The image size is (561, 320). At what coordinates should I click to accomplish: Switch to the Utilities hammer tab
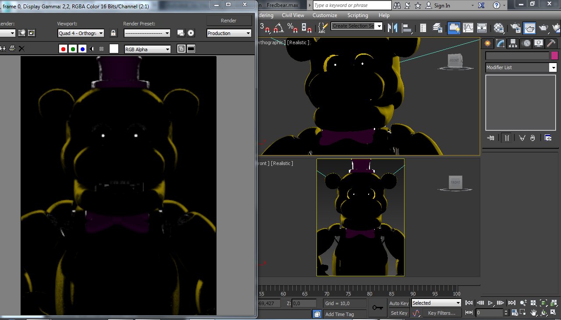tap(551, 43)
